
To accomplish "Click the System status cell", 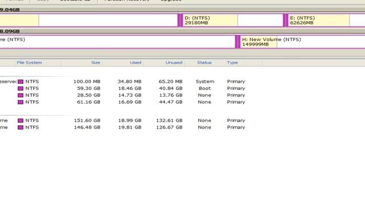I will pos(205,81).
